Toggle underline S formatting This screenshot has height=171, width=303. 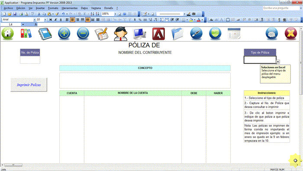61,20
